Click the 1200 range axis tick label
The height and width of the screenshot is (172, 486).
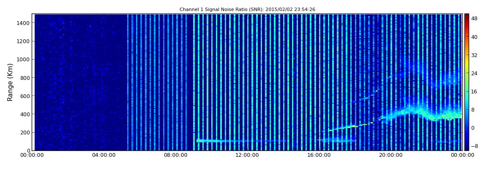point(24,41)
